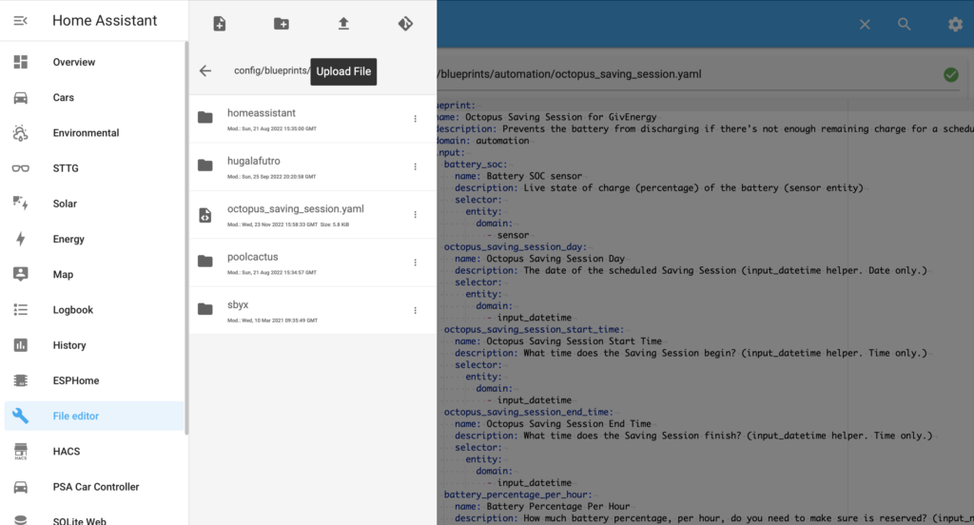Click 'name: Battery SOC sensor' line
This screenshot has height=525, width=974.
518,176
